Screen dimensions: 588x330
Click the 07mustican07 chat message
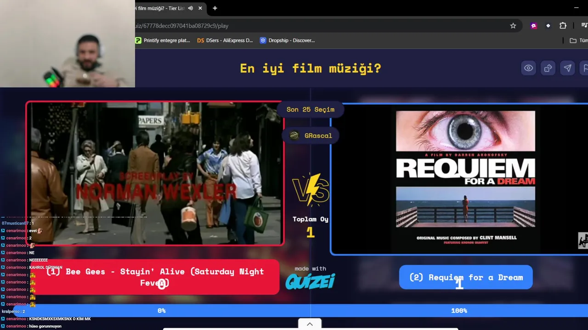(x=18, y=223)
